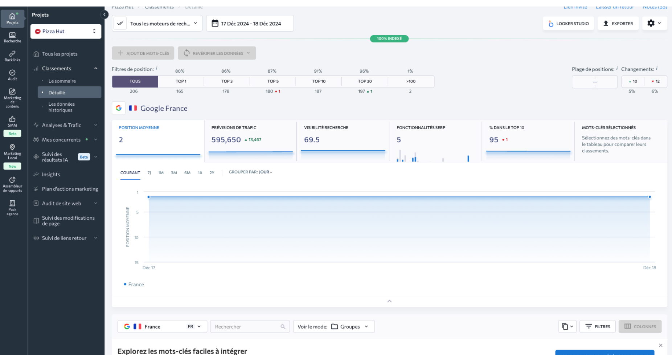This screenshot has height=355, width=672.
Task: Click the LOOKER STUDIO button
Action: 568,23
